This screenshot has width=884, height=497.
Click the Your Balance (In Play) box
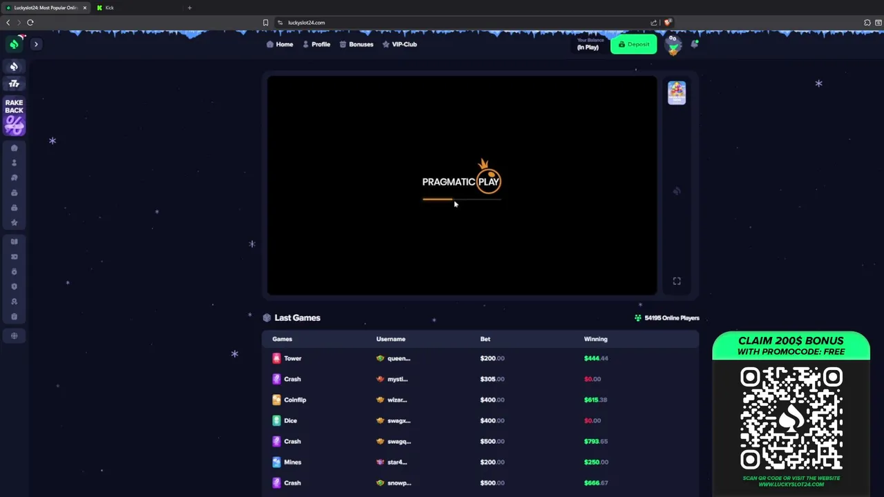click(x=590, y=44)
